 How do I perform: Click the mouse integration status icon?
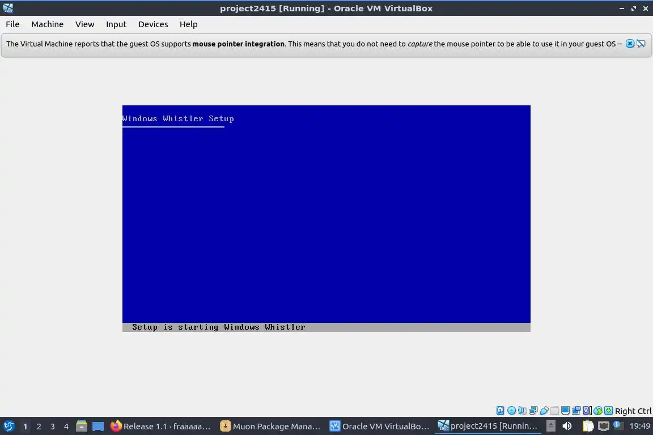pyautogui.click(x=597, y=411)
